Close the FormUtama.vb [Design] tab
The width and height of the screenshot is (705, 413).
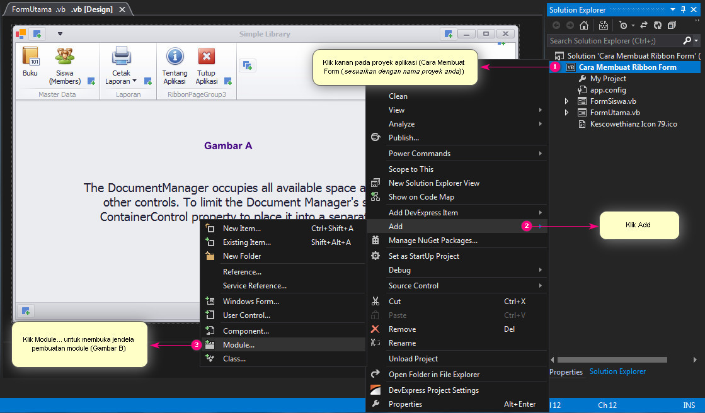pos(122,9)
